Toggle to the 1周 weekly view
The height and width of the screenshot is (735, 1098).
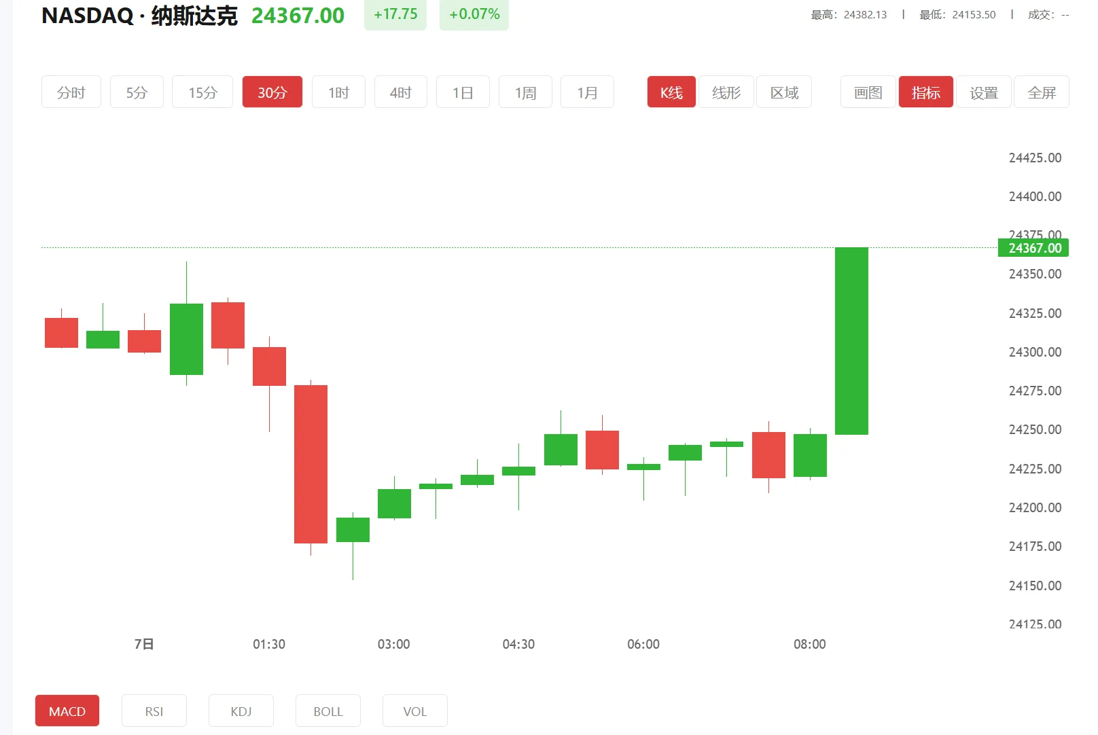pos(525,92)
